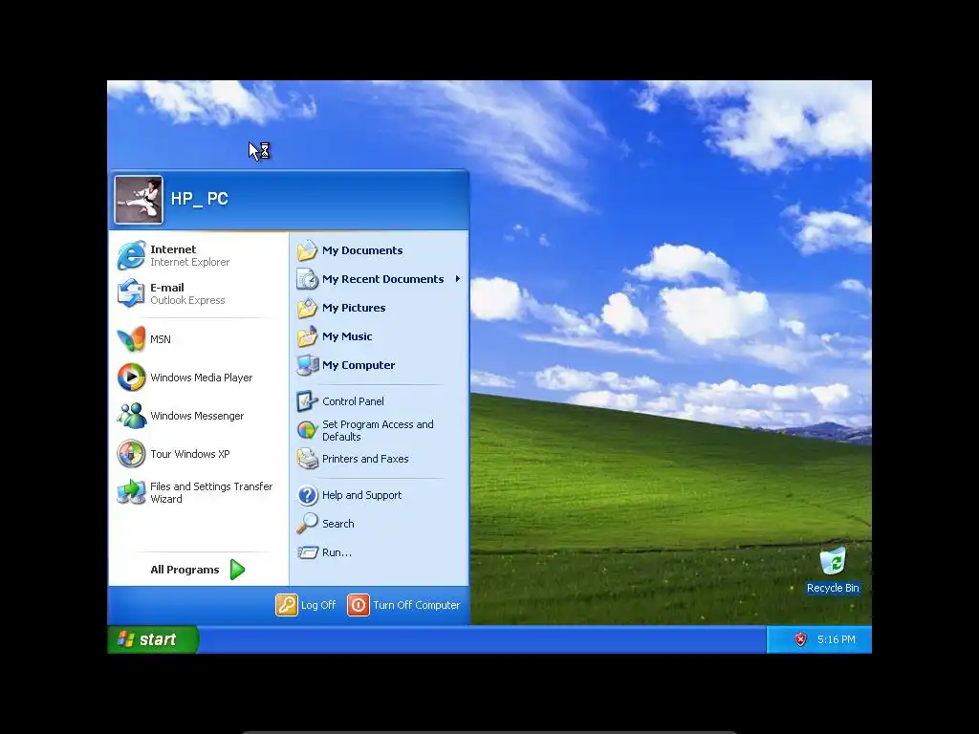Viewport: 979px width, 734px height.
Task: Launch Outlook Express E-mail icon
Action: click(x=131, y=293)
